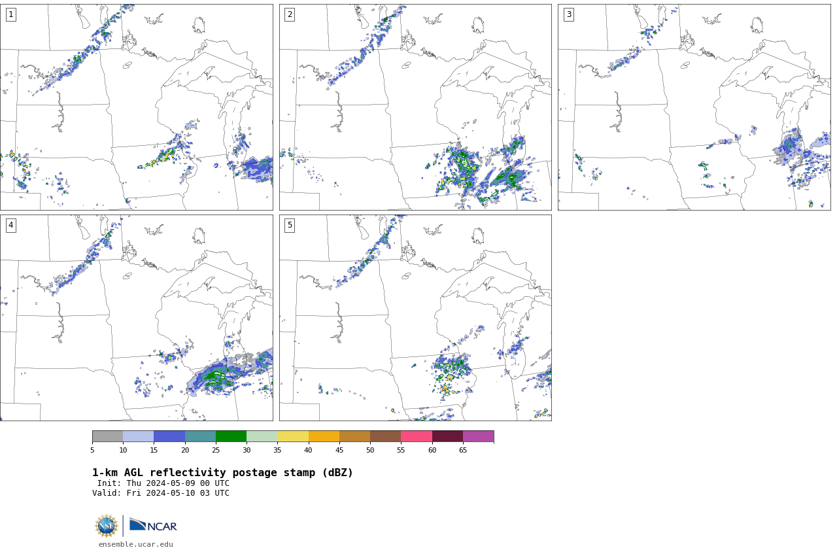Click the dark brown 50-55 dBZ swatch
The image size is (837, 552).
385,436
